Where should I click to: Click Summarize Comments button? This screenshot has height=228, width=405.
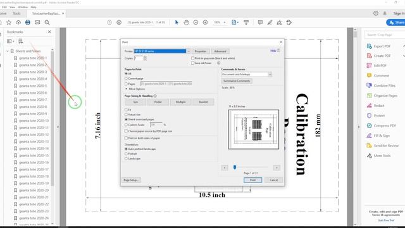[x=237, y=81]
